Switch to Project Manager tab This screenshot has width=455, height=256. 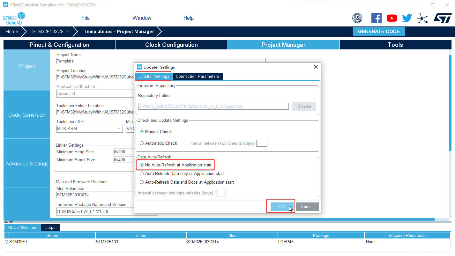click(284, 45)
